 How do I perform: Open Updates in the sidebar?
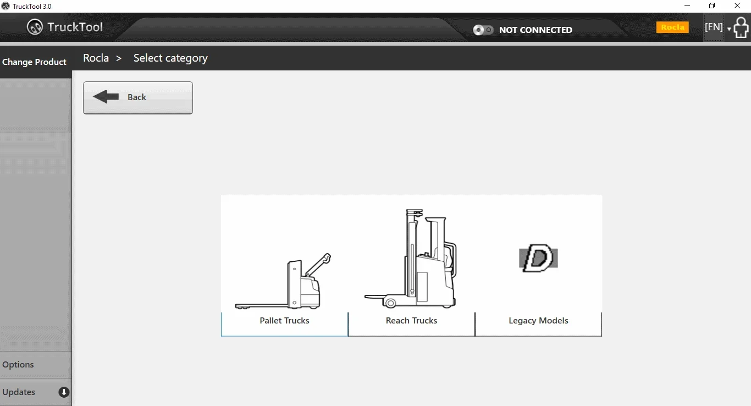coord(36,392)
